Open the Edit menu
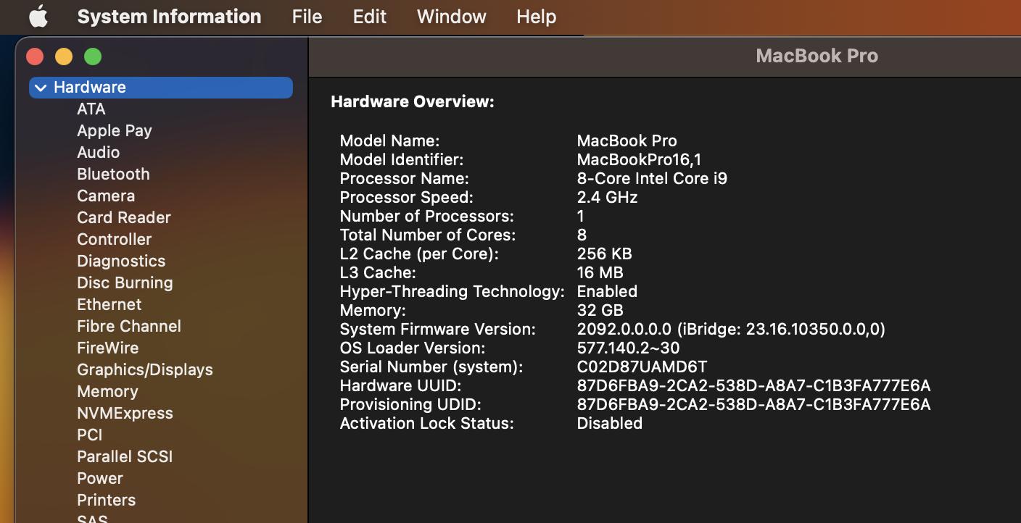The width and height of the screenshot is (1021, 523). [x=369, y=17]
